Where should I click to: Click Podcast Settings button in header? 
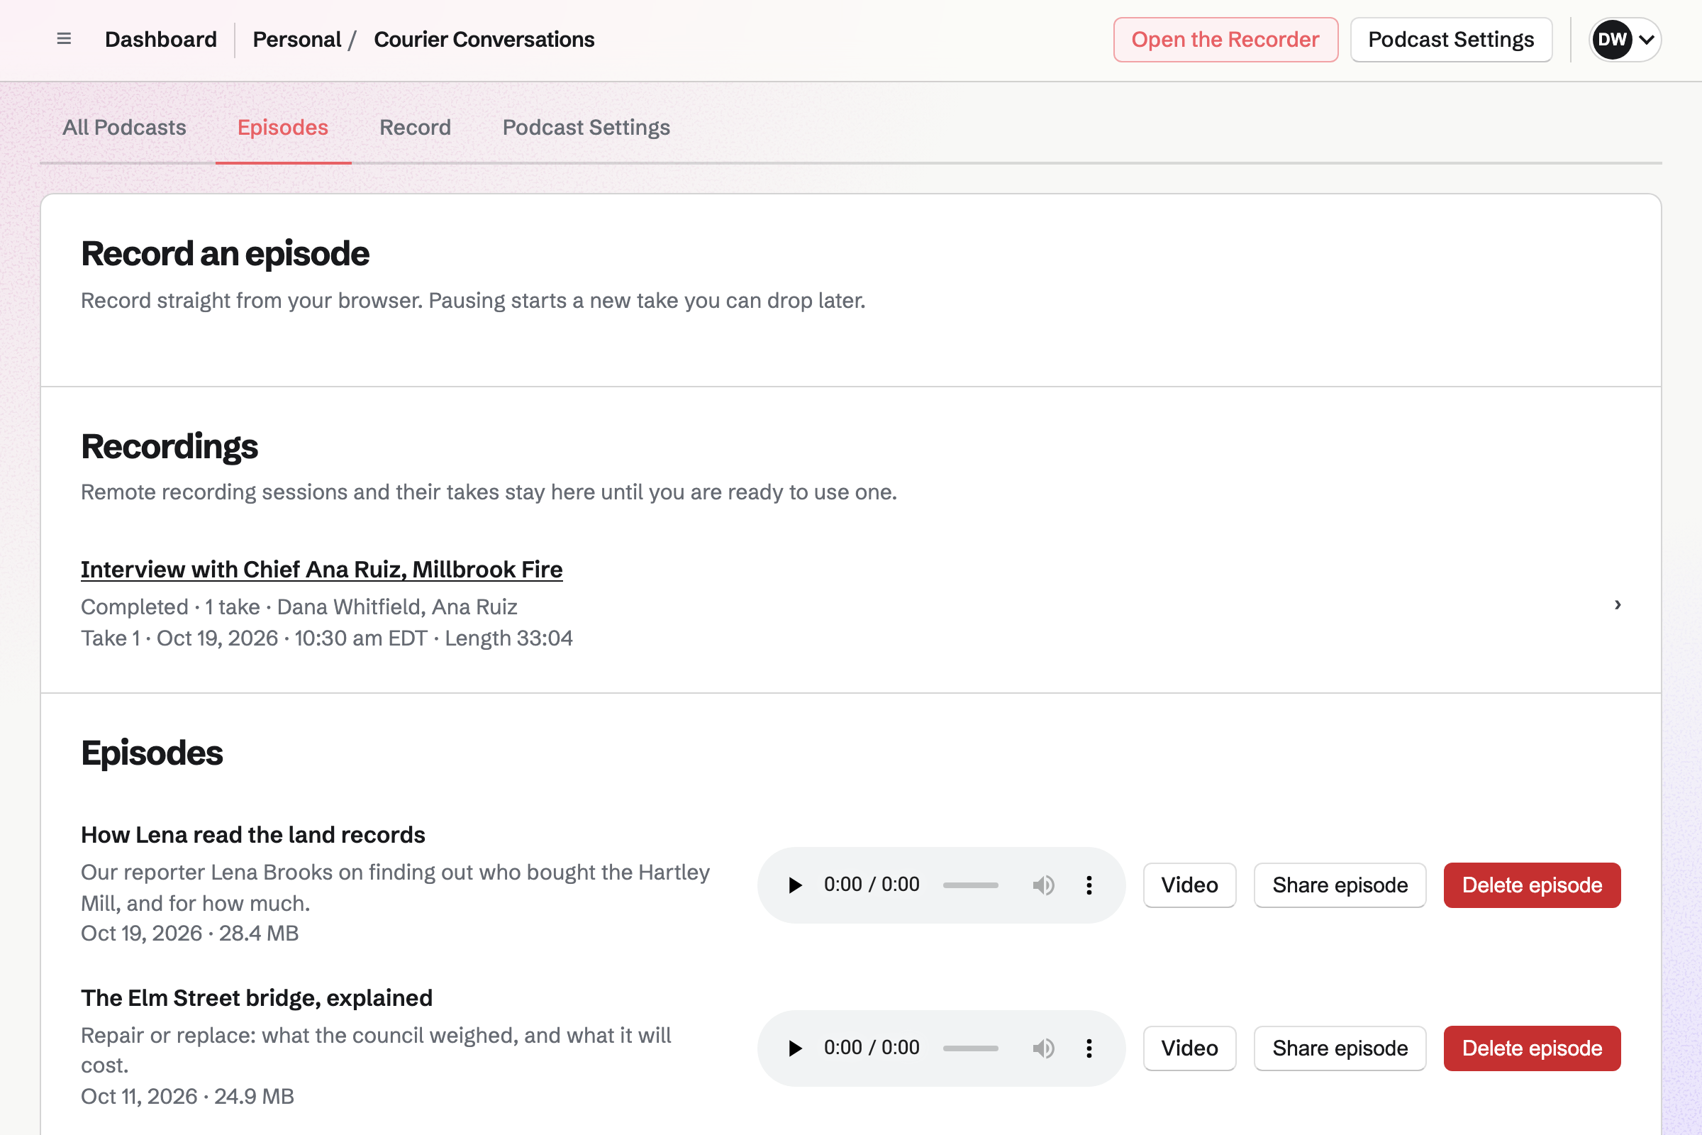point(1451,40)
